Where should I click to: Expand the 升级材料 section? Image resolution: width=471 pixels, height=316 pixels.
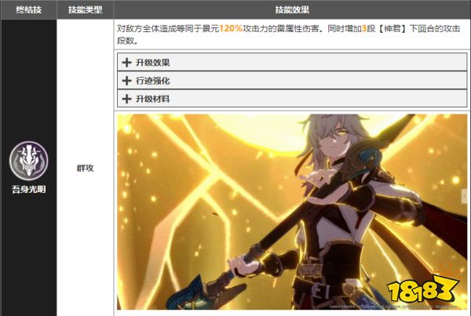pos(292,99)
